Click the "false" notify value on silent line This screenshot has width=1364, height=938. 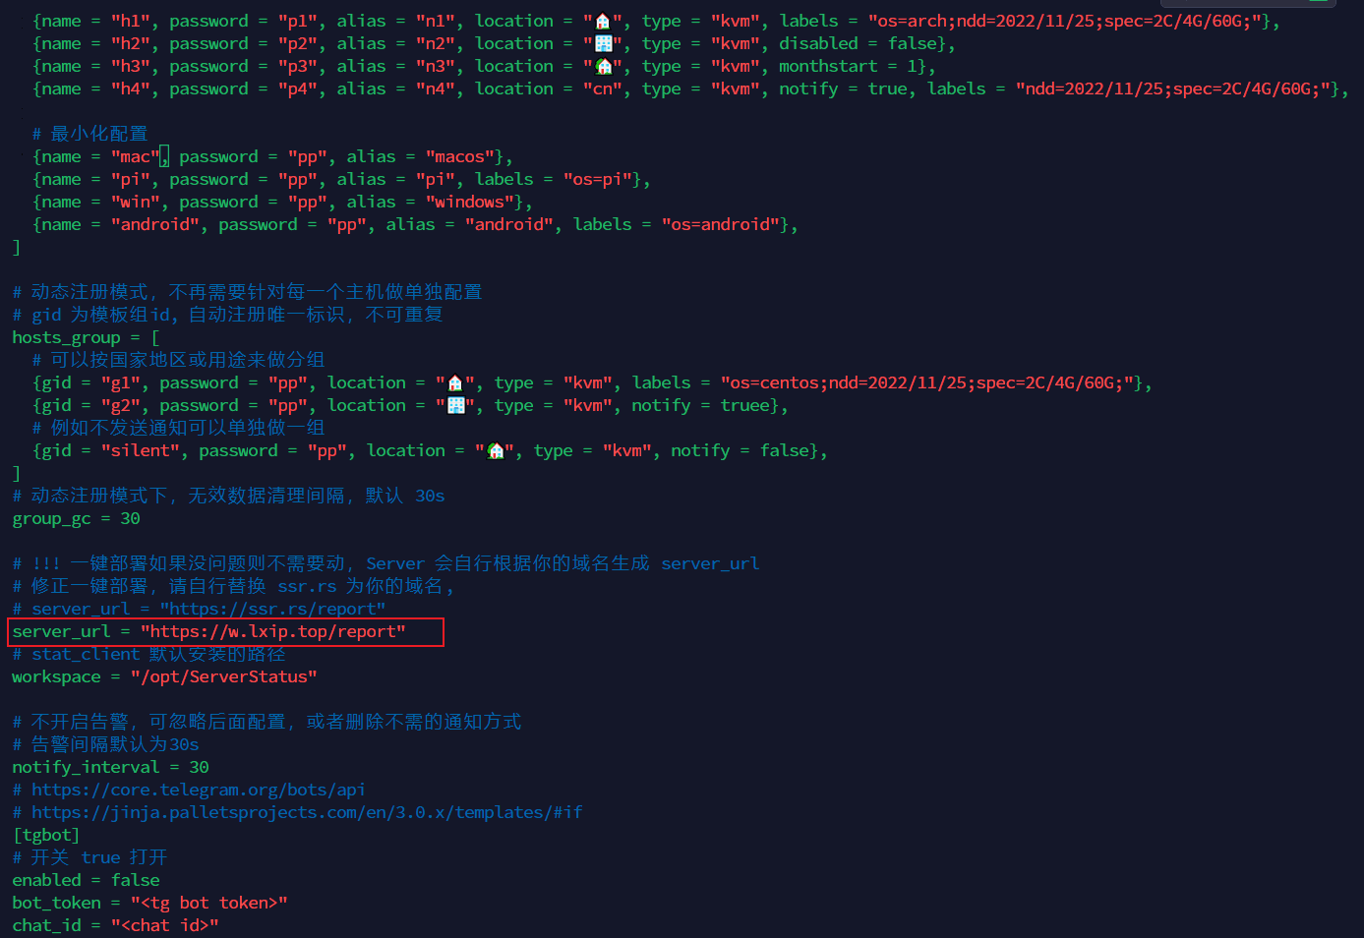[x=784, y=450]
